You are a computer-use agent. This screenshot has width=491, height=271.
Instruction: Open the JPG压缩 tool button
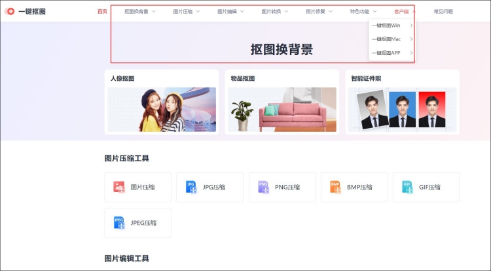pyautogui.click(x=209, y=187)
